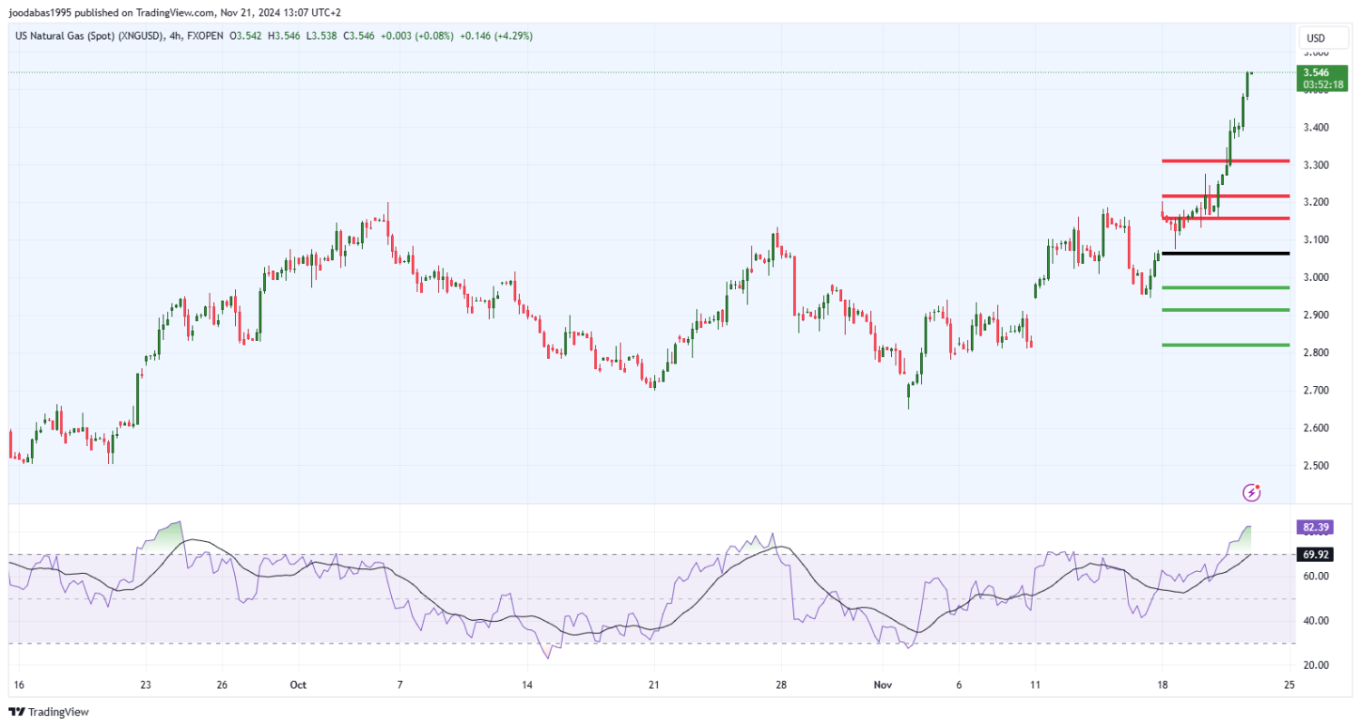
Task: Click the green 3.546 current price label
Action: tap(1321, 78)
